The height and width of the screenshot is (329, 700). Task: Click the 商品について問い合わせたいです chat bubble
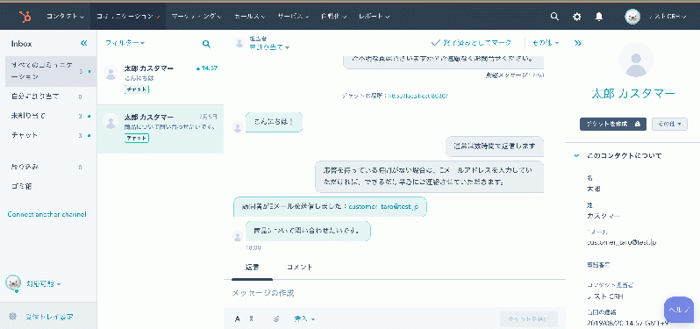pyautogui.click(x=308, y=231)
